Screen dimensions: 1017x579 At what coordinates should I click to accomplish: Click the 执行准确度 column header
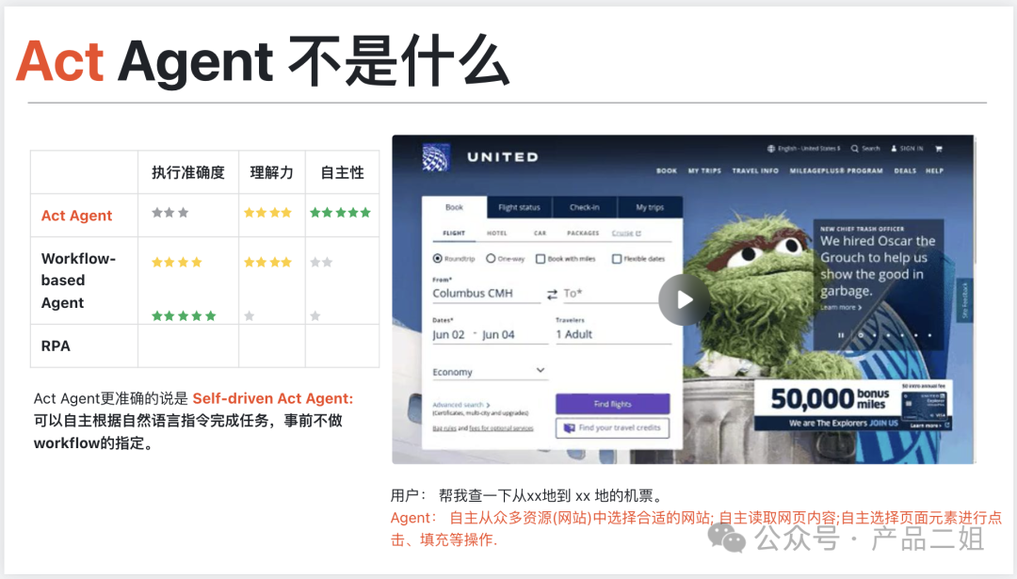[x=188, y=172]
